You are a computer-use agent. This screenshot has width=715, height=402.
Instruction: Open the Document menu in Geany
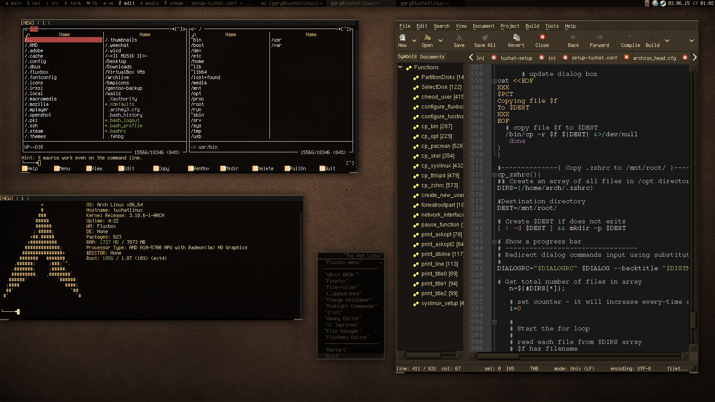click(x=484, y=26)
